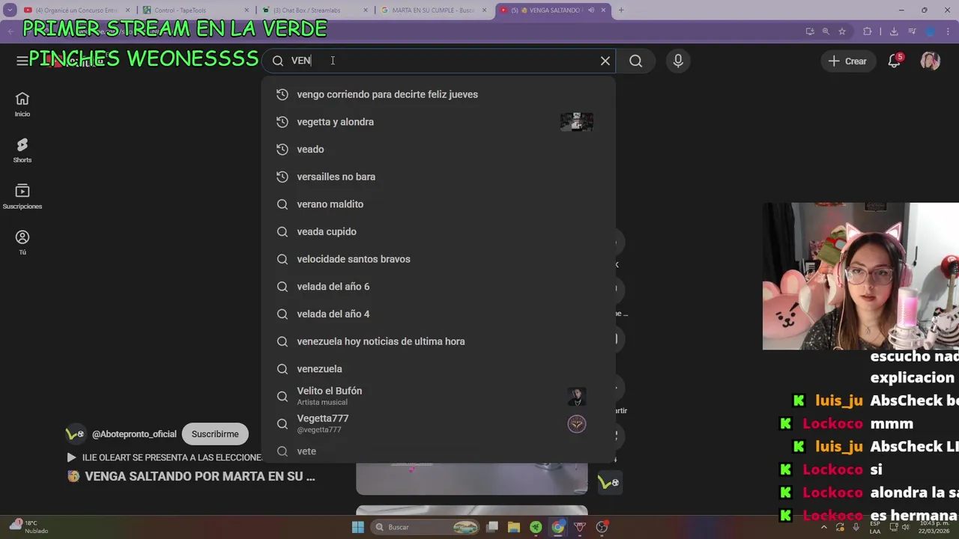Open a new browser tab
Image resolution: width=959 pixels, height=539 pixels.
621,10
